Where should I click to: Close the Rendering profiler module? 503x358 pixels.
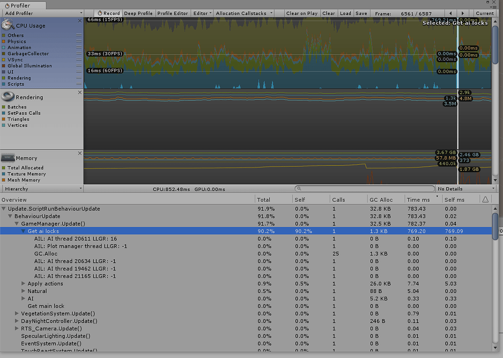[x=80, y=92]
